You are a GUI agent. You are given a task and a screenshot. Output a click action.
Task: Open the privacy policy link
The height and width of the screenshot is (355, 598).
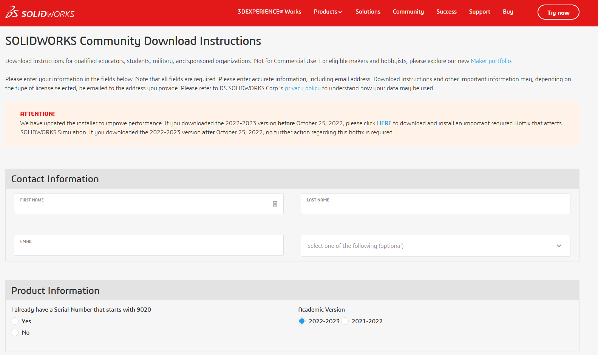coord(303,88)
